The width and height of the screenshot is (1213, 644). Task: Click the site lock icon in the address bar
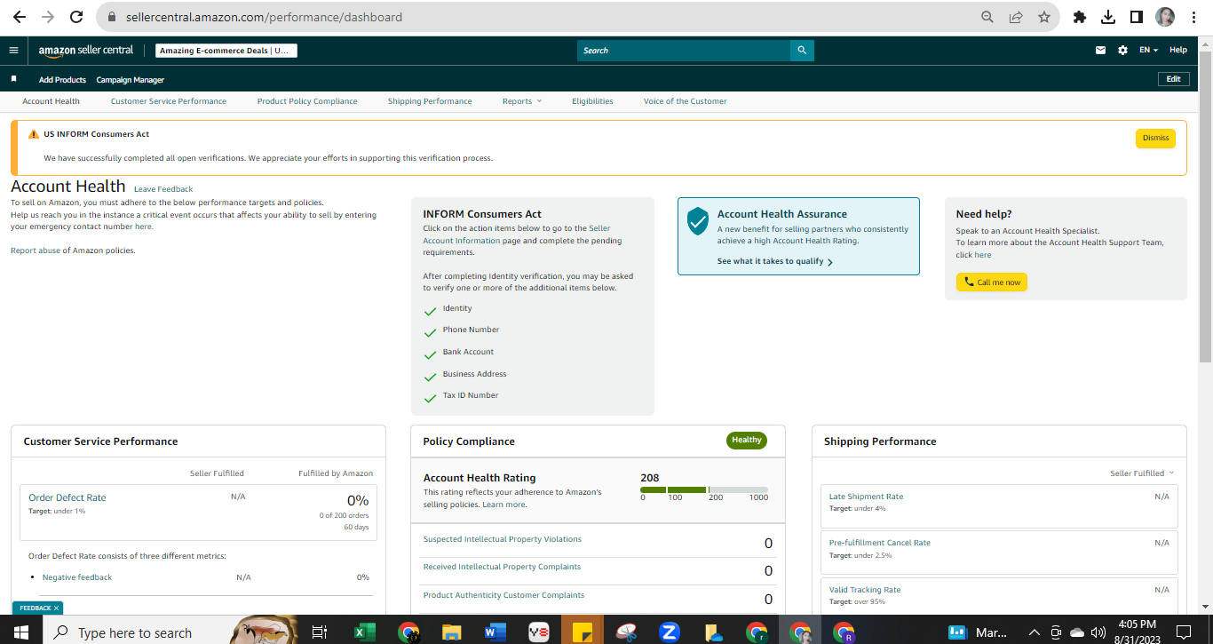(x=111, y=17)
